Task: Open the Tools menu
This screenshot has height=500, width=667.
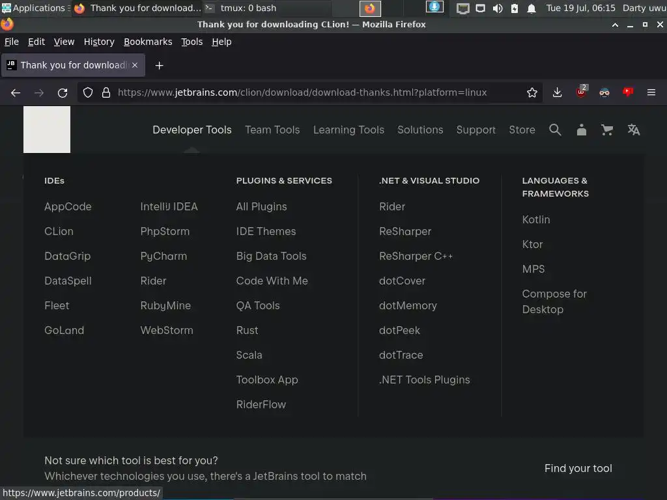Action: 192,42
